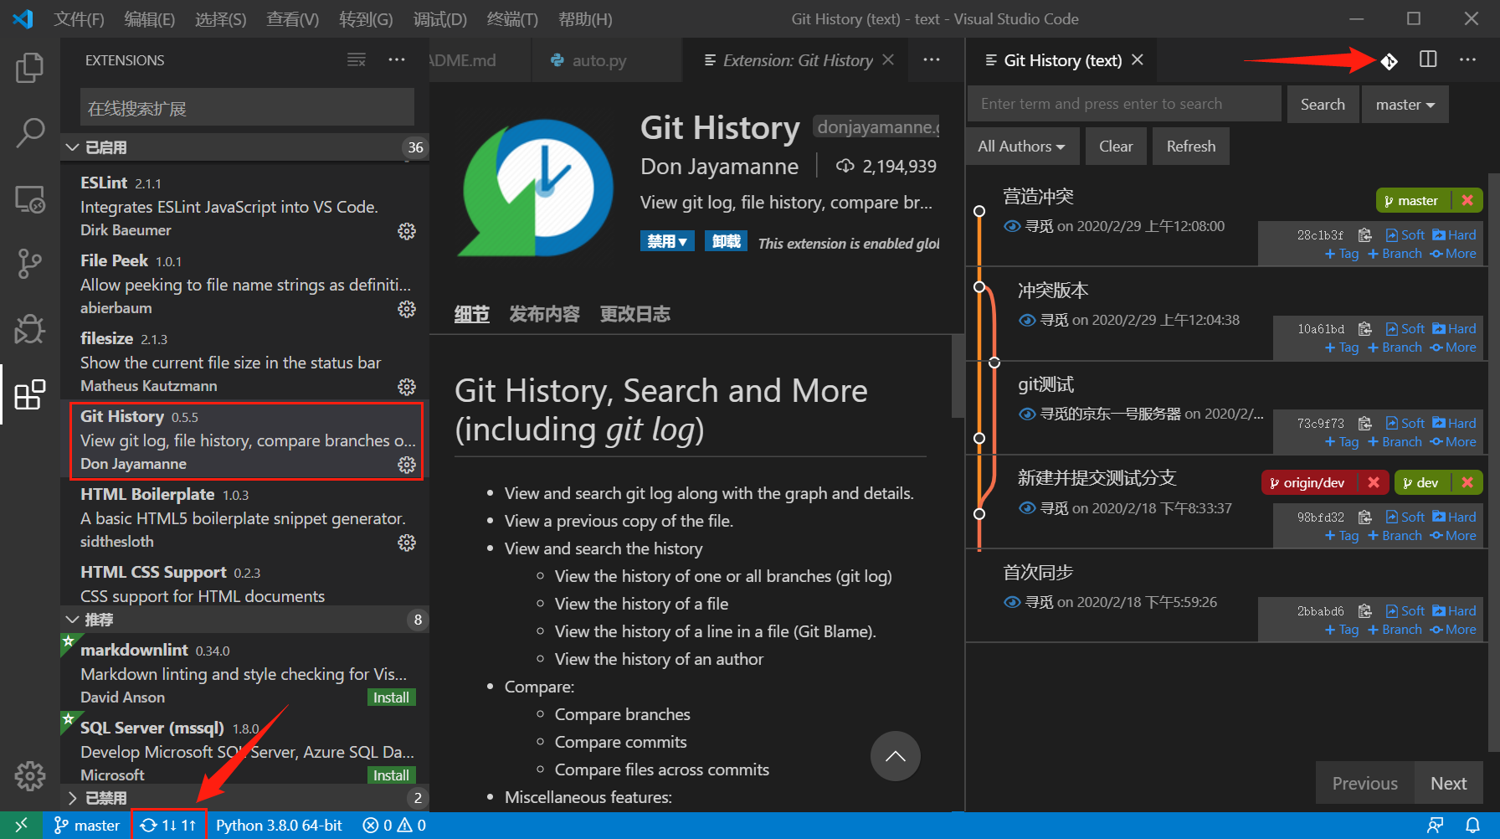
Task: Open more actions in Git History editor group
Action: click(1467, 59)
